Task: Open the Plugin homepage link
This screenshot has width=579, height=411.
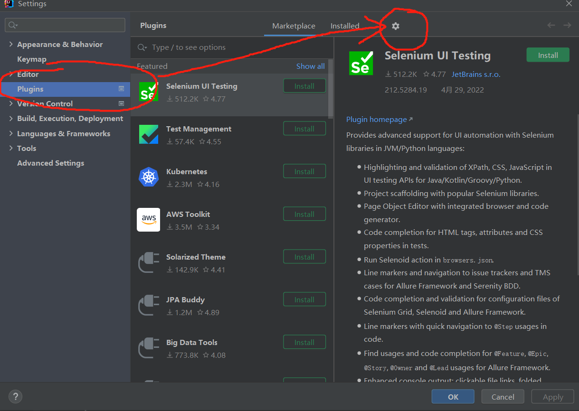Action: pyautogui.click(x=380, y=119)
